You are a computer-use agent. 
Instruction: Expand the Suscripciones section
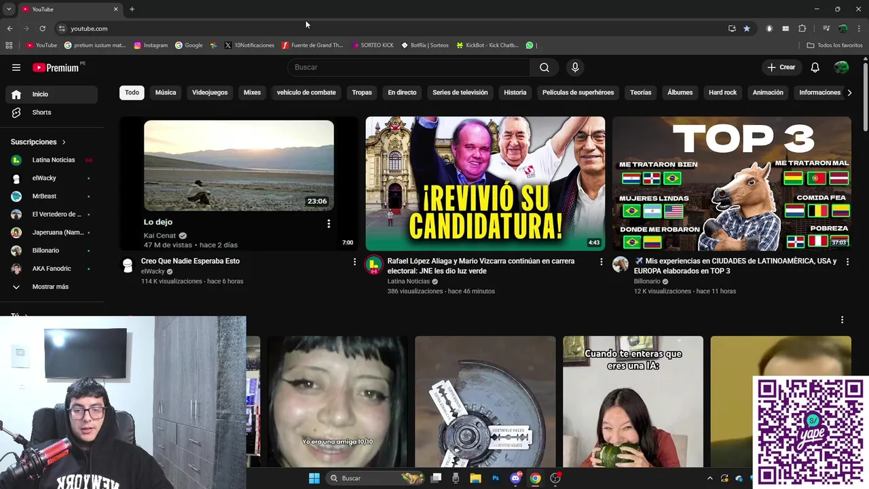(x=39, y=142)
